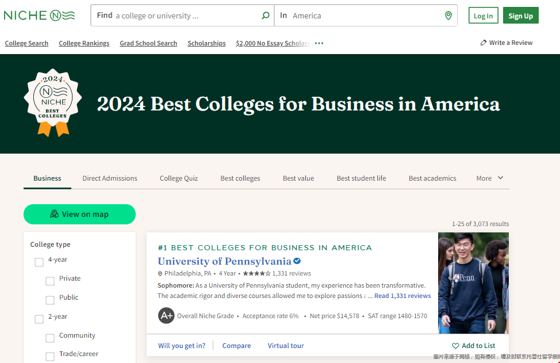560x363 pixels.
Task: Click #1 Best Colleges for Business heading
Action: click(x=264, y=247)
